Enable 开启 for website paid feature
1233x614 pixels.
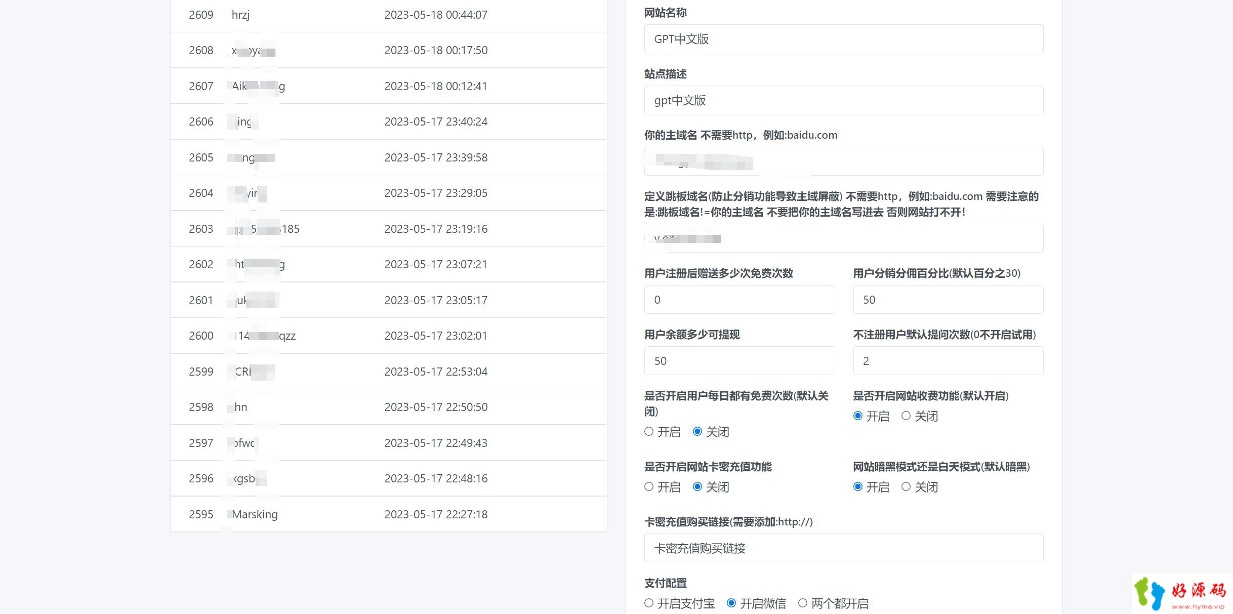(x=858, y=416)
